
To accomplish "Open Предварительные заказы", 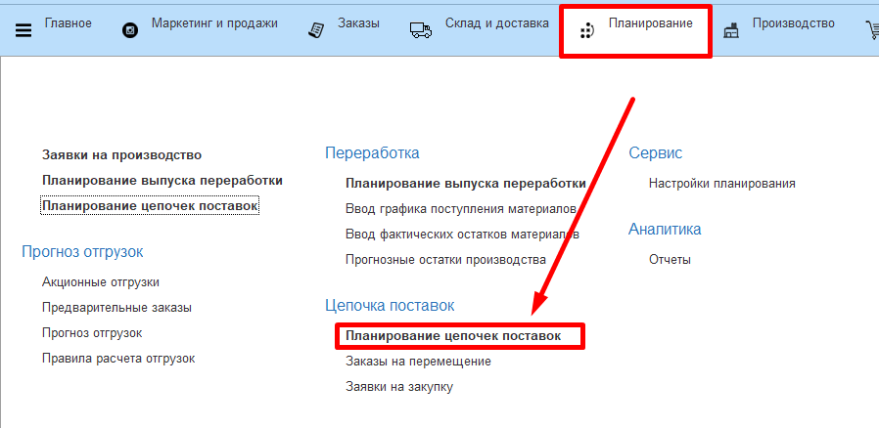I will pyautogui.click(x=116, y=308).
